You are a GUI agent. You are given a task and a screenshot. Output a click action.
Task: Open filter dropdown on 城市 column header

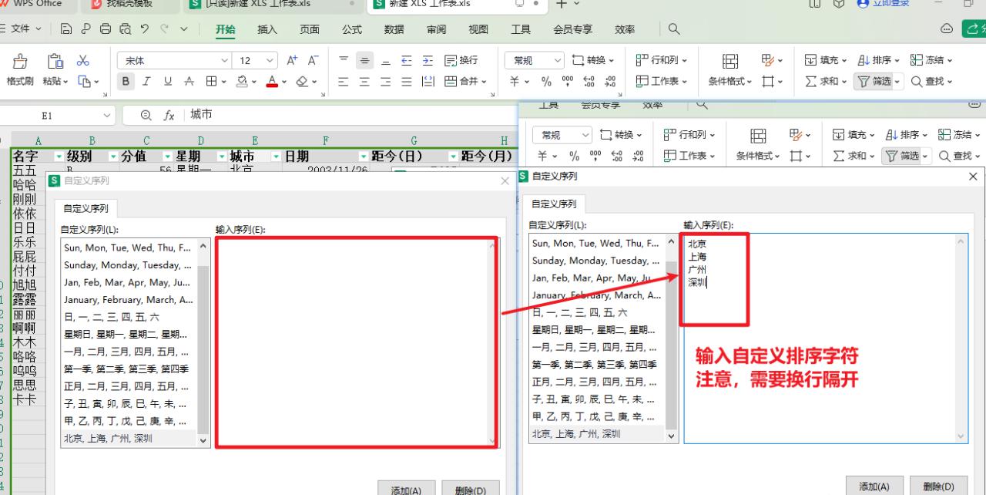click(276, 157)
